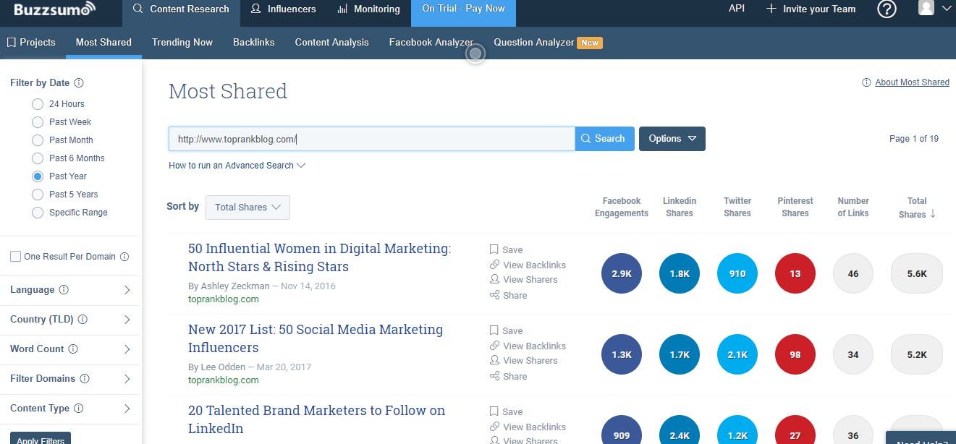
Task: Select the Specific Range date filter
Action: click(38, 213)
